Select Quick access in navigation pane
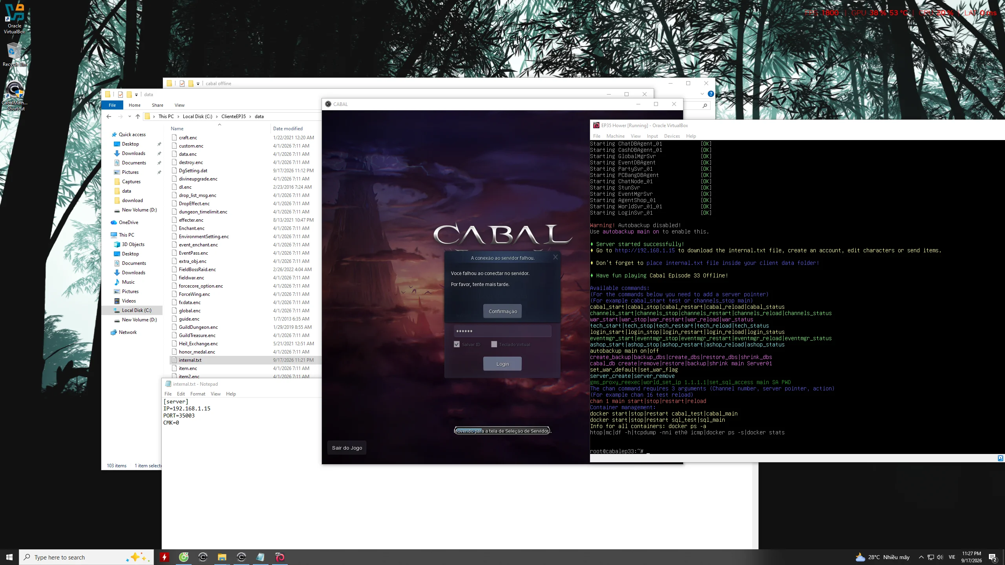Image resolution: width=1005 pixels, height=565 pixels. point(132,135)
